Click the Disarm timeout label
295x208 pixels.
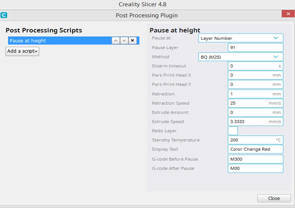click(x=169, y=66)
